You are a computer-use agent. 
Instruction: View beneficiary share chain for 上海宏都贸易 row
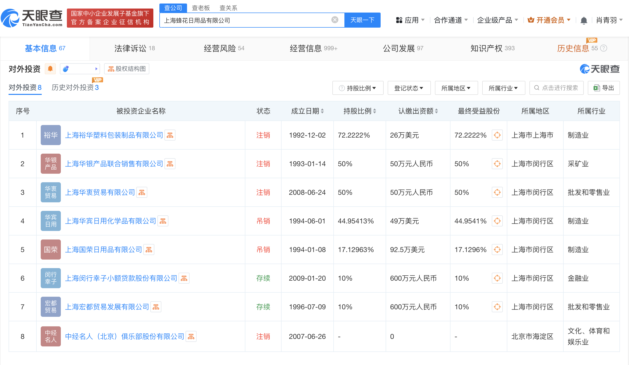[497, 307]
